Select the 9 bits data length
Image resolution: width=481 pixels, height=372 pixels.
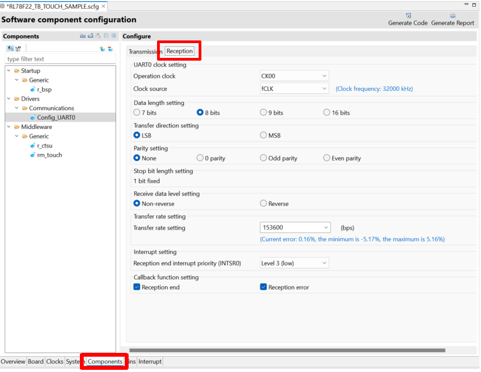[263, 113]
